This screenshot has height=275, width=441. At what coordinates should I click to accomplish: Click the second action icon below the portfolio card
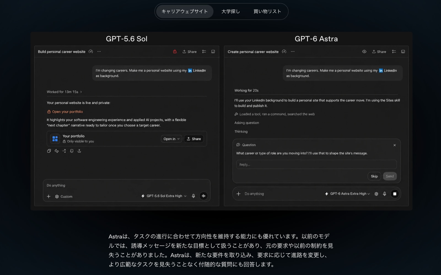(57, 151)
